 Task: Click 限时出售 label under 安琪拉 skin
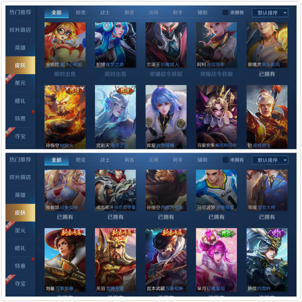tap(65, 74)
